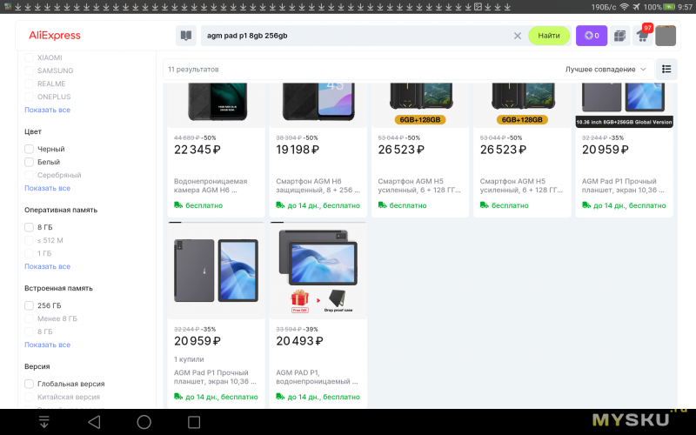696x435 pixels.
Task: Check the XIAOMI brand filter
Action: (x=29, y=57)
